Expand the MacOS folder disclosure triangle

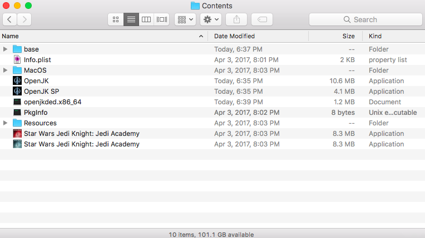tap(5, 70)
